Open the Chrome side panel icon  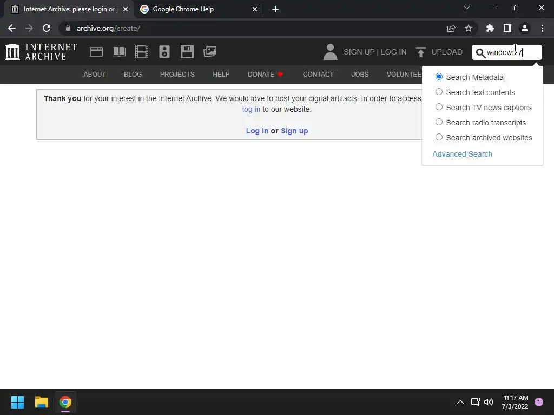coord(507,28)
